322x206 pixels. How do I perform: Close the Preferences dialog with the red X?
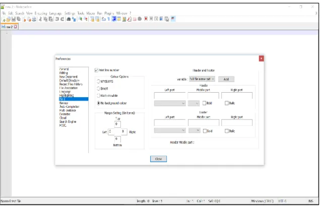click(x=261, y=59)
